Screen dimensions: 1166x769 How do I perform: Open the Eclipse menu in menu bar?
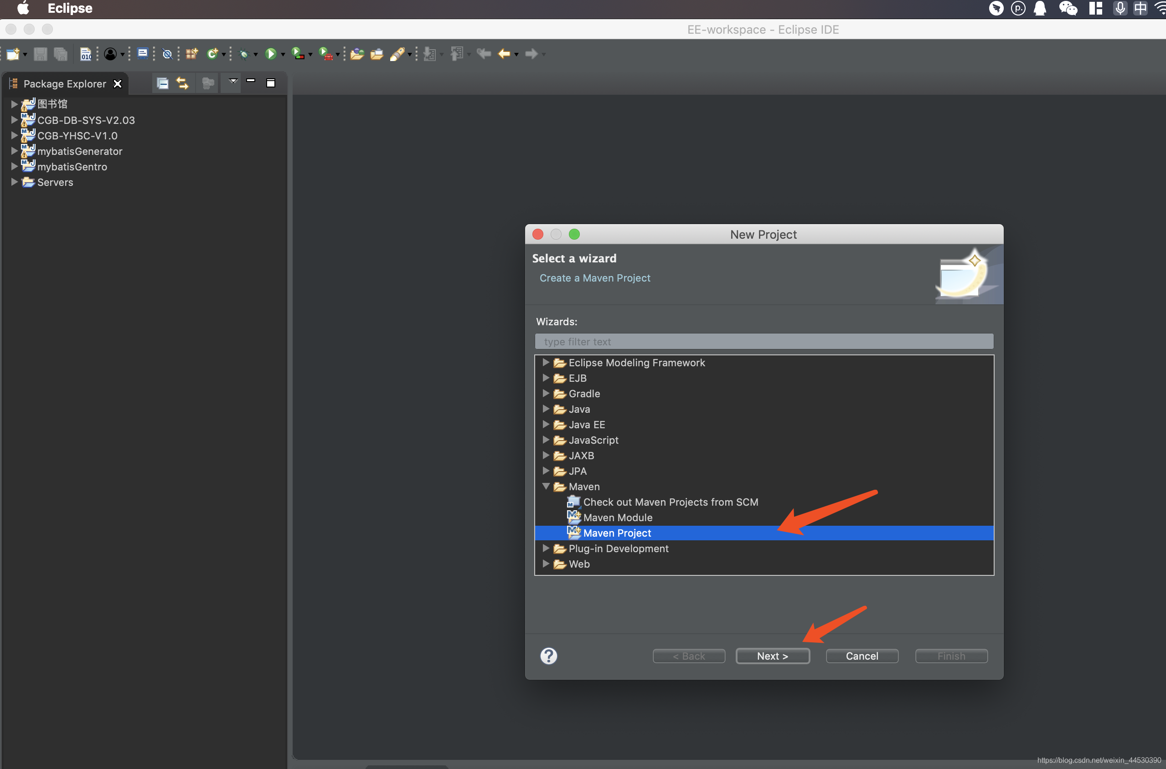pyautogui.click(x=70, y=8)
